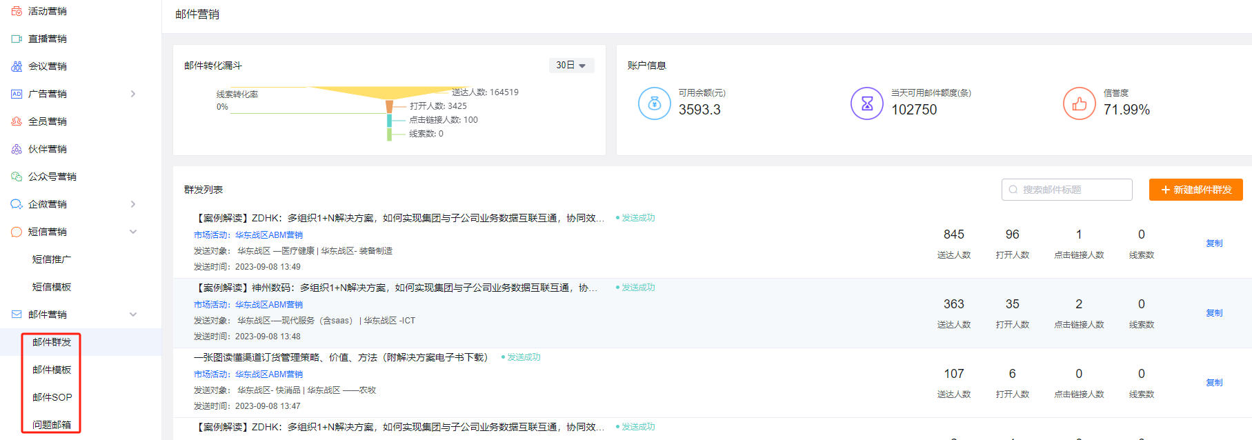
Task: Click the 全员营销 sidebar icon
Action: (x=17, y=121)
